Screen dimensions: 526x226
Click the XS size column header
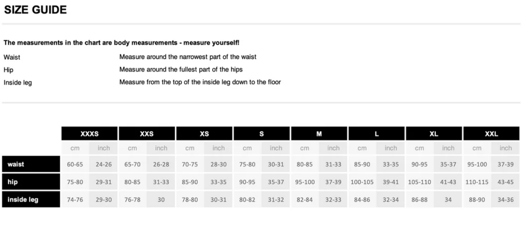(204, 134)
